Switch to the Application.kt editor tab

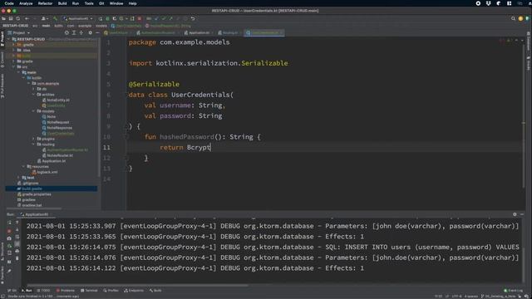click(198, 33)
